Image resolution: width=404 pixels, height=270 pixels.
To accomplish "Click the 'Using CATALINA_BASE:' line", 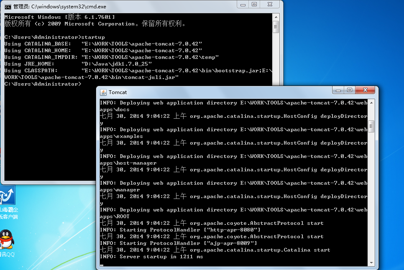I will click(103, 44).
